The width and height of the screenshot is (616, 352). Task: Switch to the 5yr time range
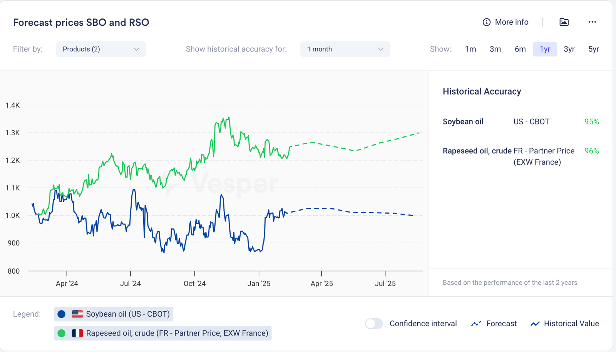coord(593,49)
